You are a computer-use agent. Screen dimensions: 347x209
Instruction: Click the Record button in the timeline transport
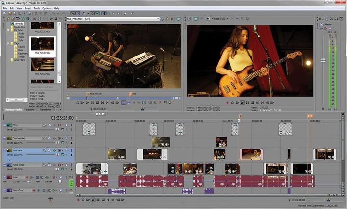pyautogui.click(x=78, y=199)
